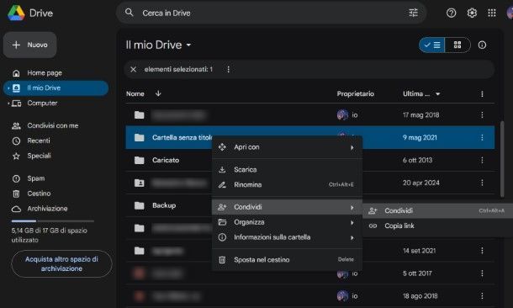513x308 pixels.
Task: Click the file list vertical scrollbar
Action: click(502, 159)
